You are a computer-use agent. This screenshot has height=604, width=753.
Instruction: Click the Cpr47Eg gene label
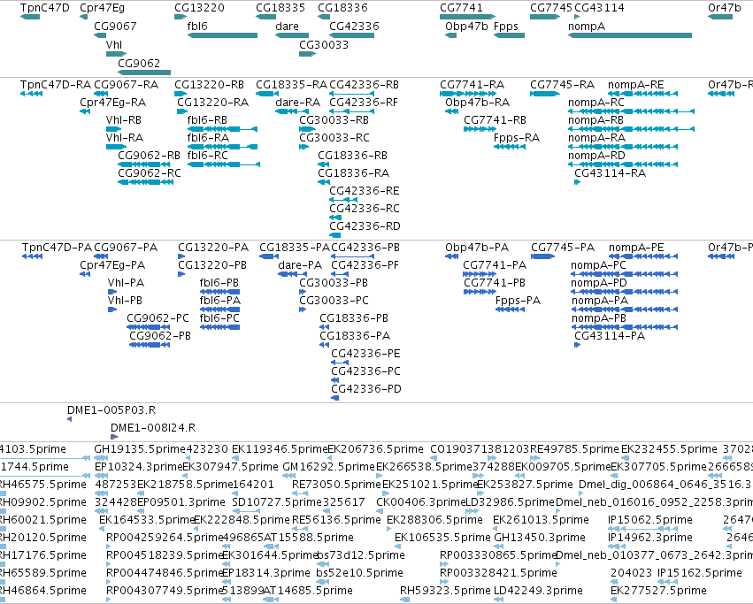pos(103,8)
